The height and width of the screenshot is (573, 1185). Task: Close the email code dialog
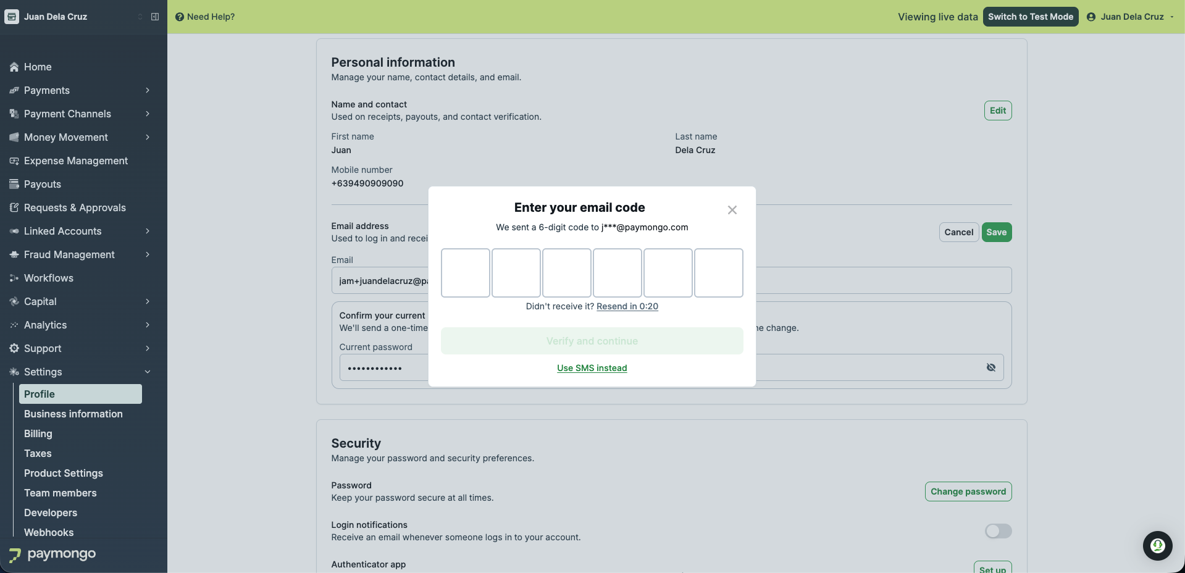coord(732,210)
